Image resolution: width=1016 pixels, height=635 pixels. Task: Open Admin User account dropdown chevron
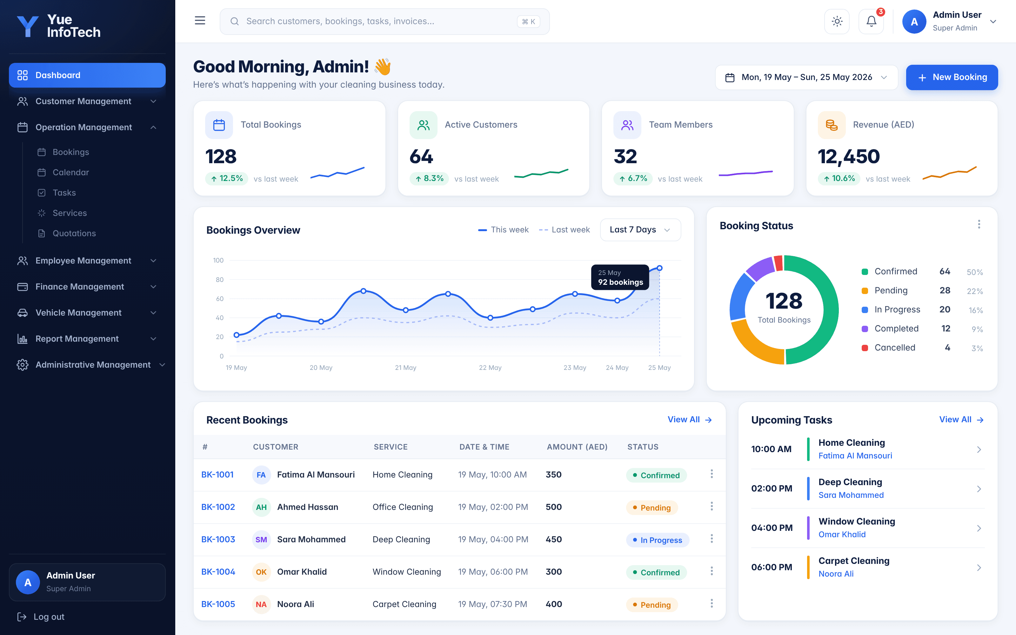click(993, 21)
